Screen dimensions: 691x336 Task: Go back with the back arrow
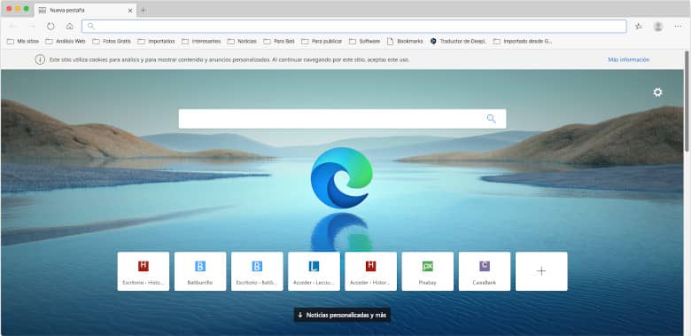(x=12, y=27)
